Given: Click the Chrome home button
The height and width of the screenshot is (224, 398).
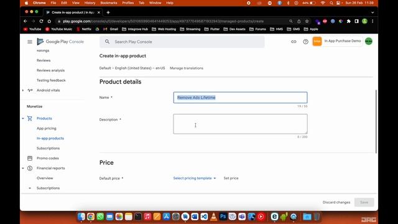Looking at the screenshot, I should click(x=49, y=21).
